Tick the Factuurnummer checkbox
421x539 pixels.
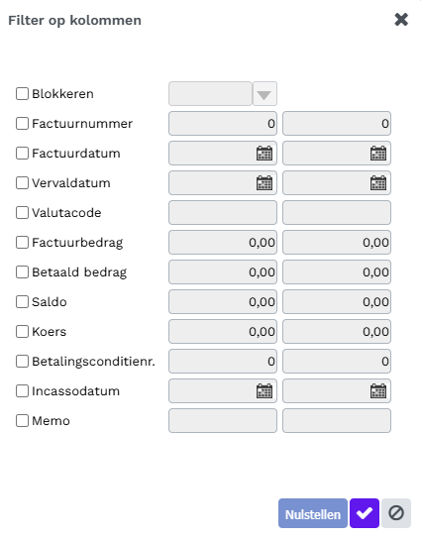[22, 124]
